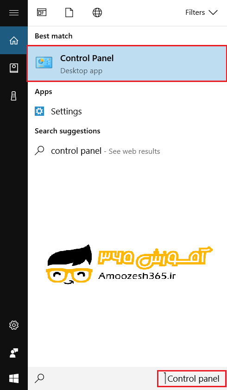Click the Control Panel app icon
Viewport: 227px width, 390px height.
point(44,63)
